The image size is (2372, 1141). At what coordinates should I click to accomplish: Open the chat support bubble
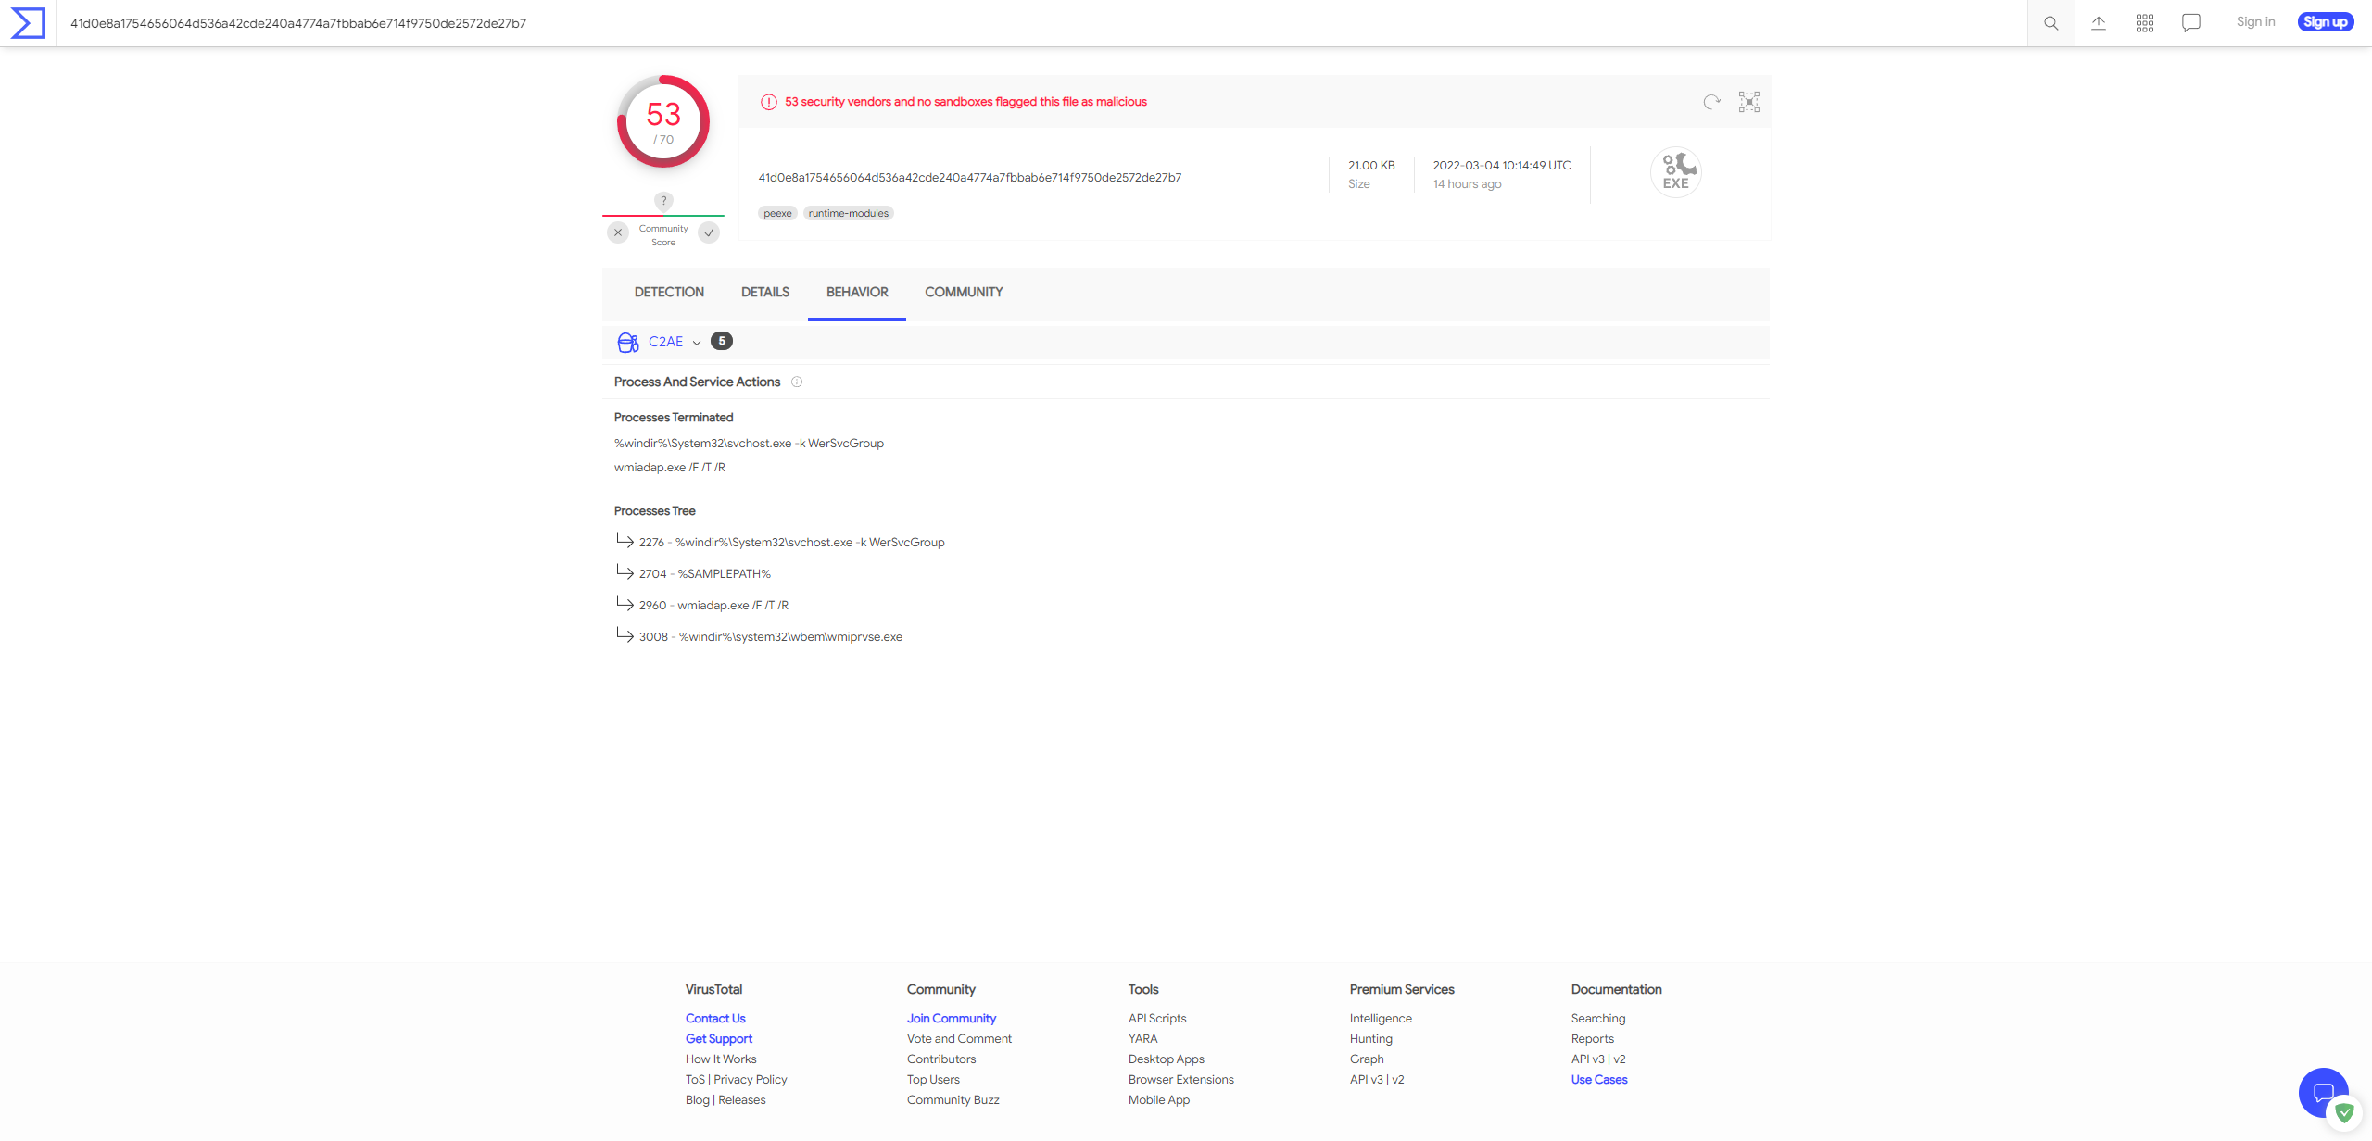point(2324,1093)
